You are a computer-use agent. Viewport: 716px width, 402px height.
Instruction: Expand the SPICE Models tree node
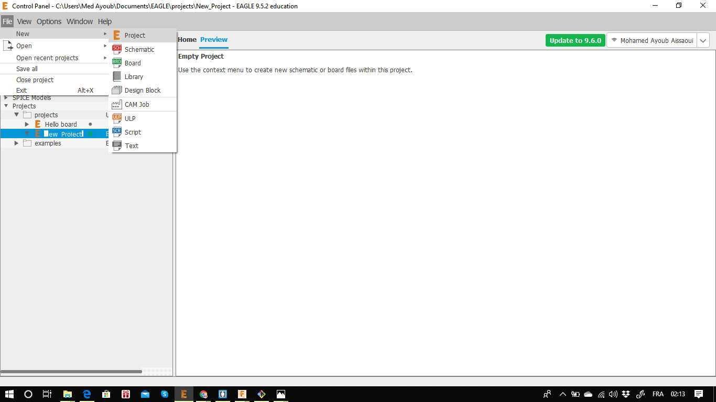pyautogui.click(x=6, y=97)
